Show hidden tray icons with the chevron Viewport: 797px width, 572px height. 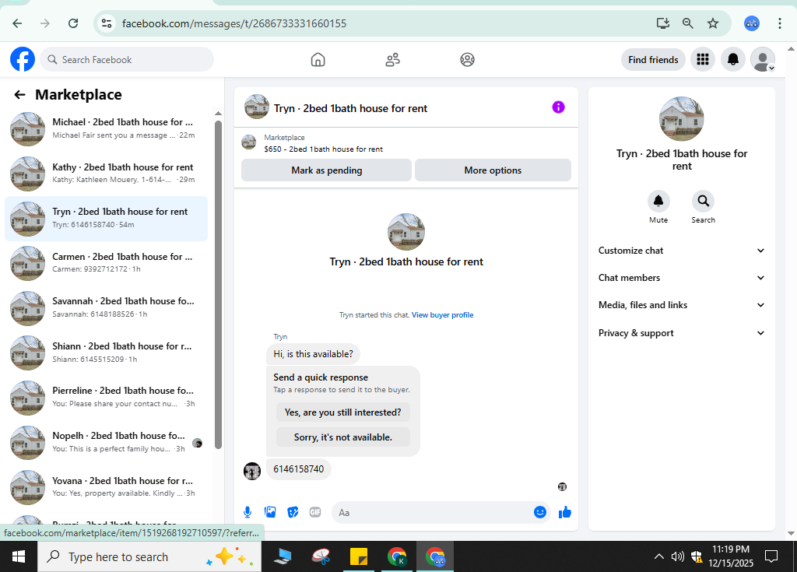(x=658, y=556)
